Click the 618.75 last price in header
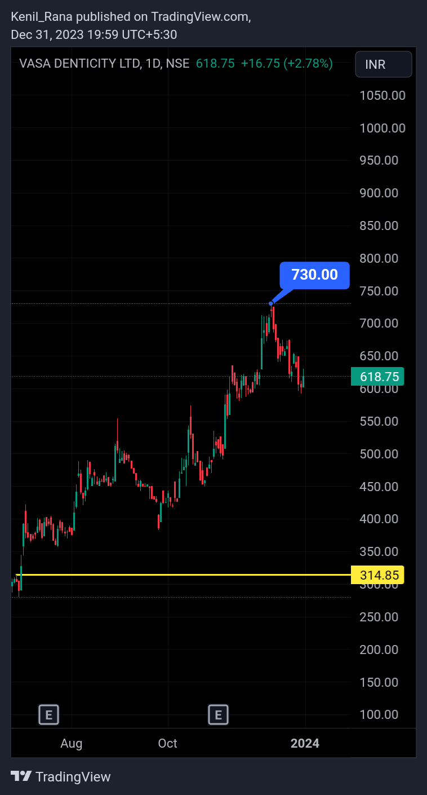 215,64
